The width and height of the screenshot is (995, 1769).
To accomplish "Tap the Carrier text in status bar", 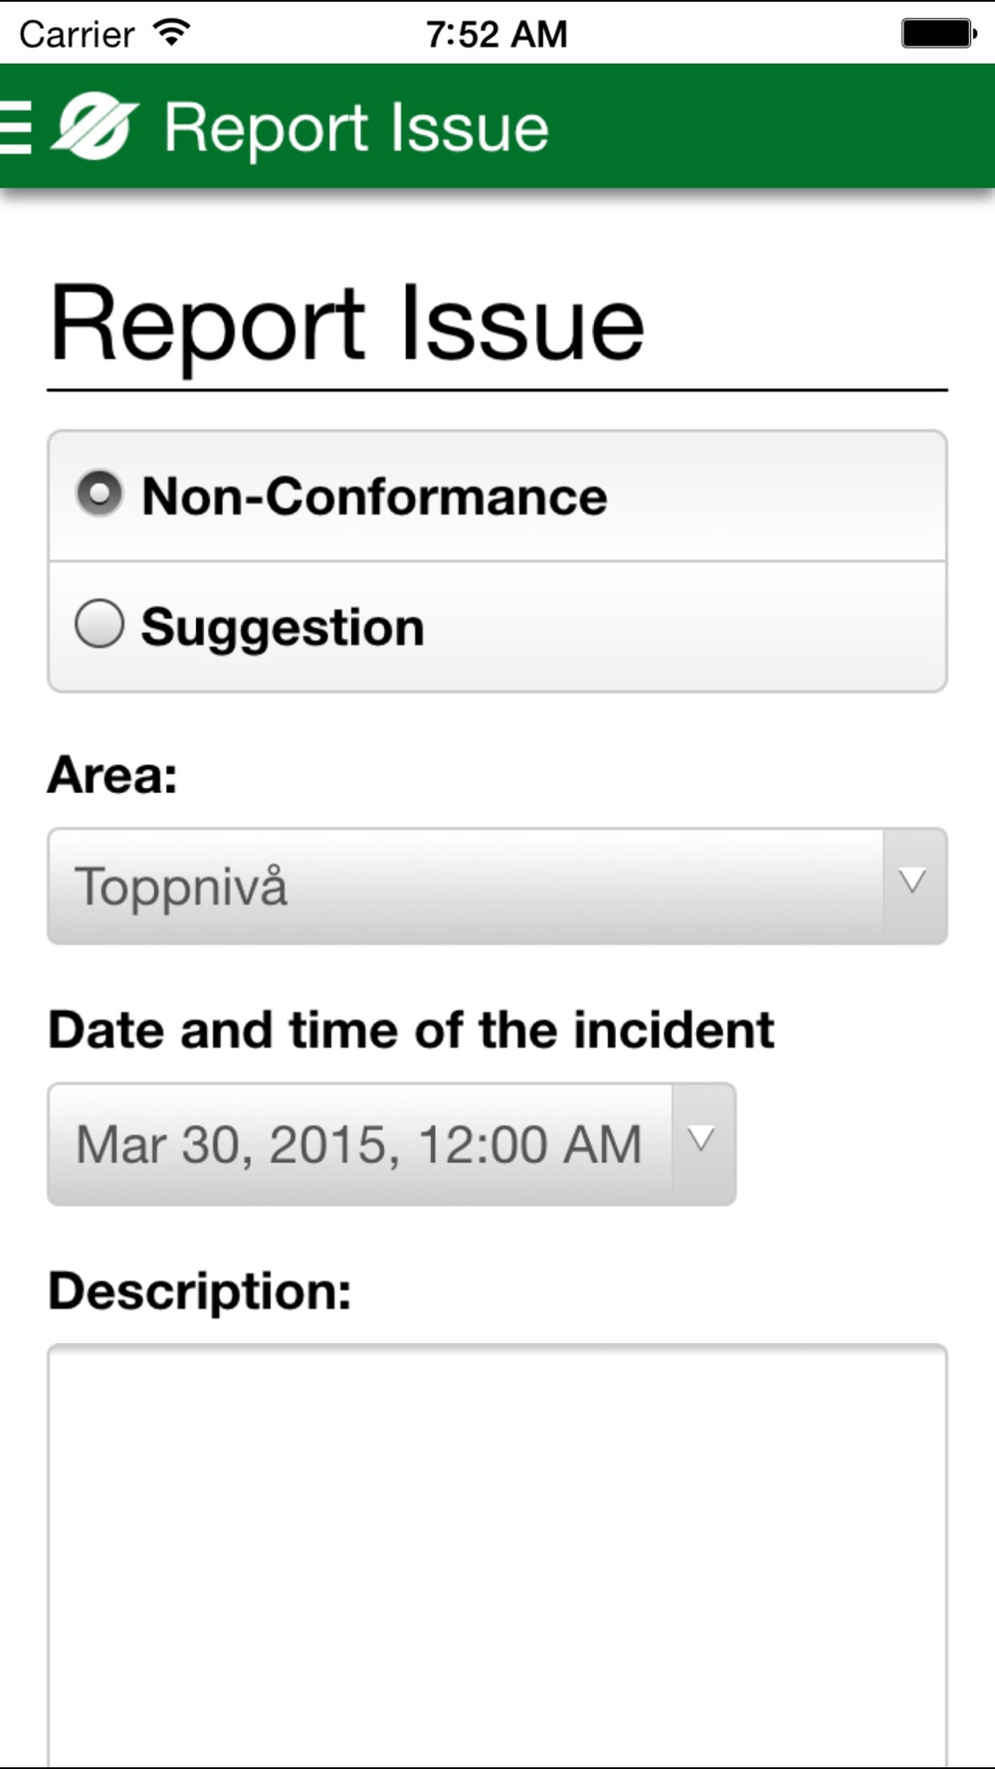I will (77, 35).
